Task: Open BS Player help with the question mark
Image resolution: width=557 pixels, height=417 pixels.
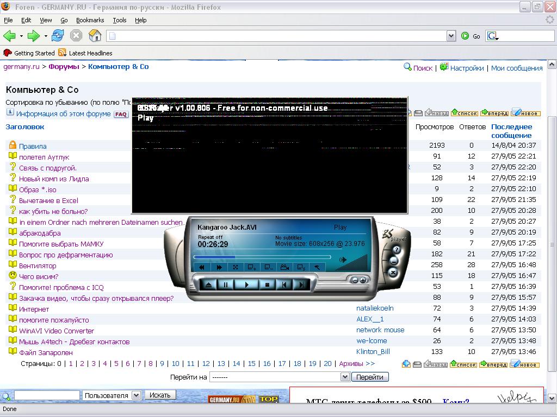Action: coord(397,250)
